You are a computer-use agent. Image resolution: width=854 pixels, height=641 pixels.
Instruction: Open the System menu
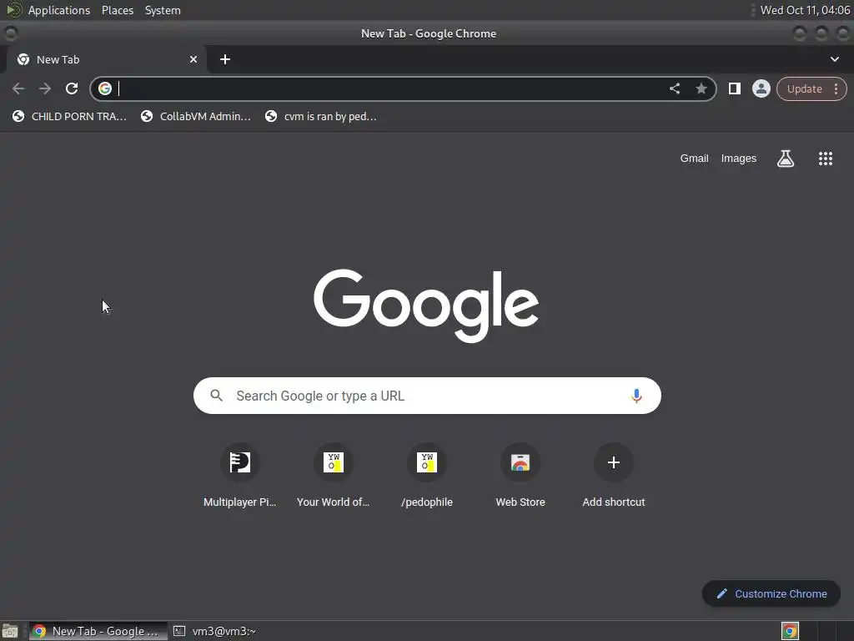163,10
